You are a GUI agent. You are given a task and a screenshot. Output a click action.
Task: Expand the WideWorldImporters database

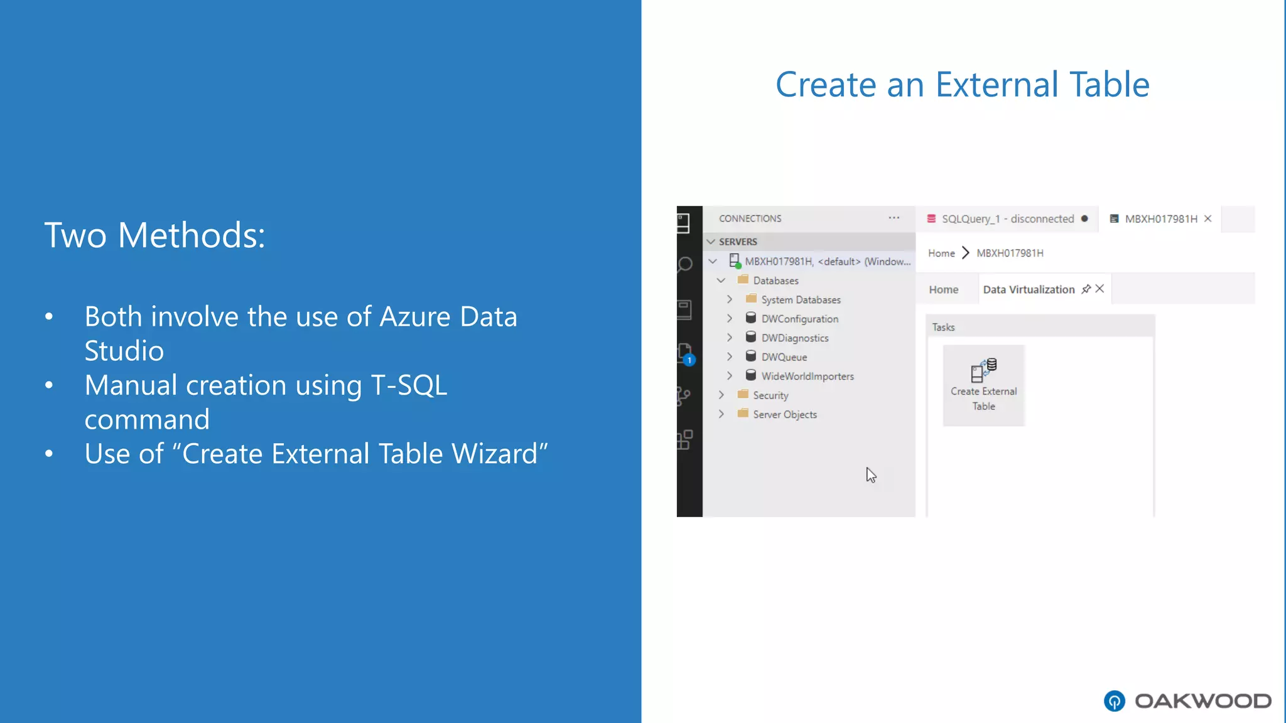(730, 376)
